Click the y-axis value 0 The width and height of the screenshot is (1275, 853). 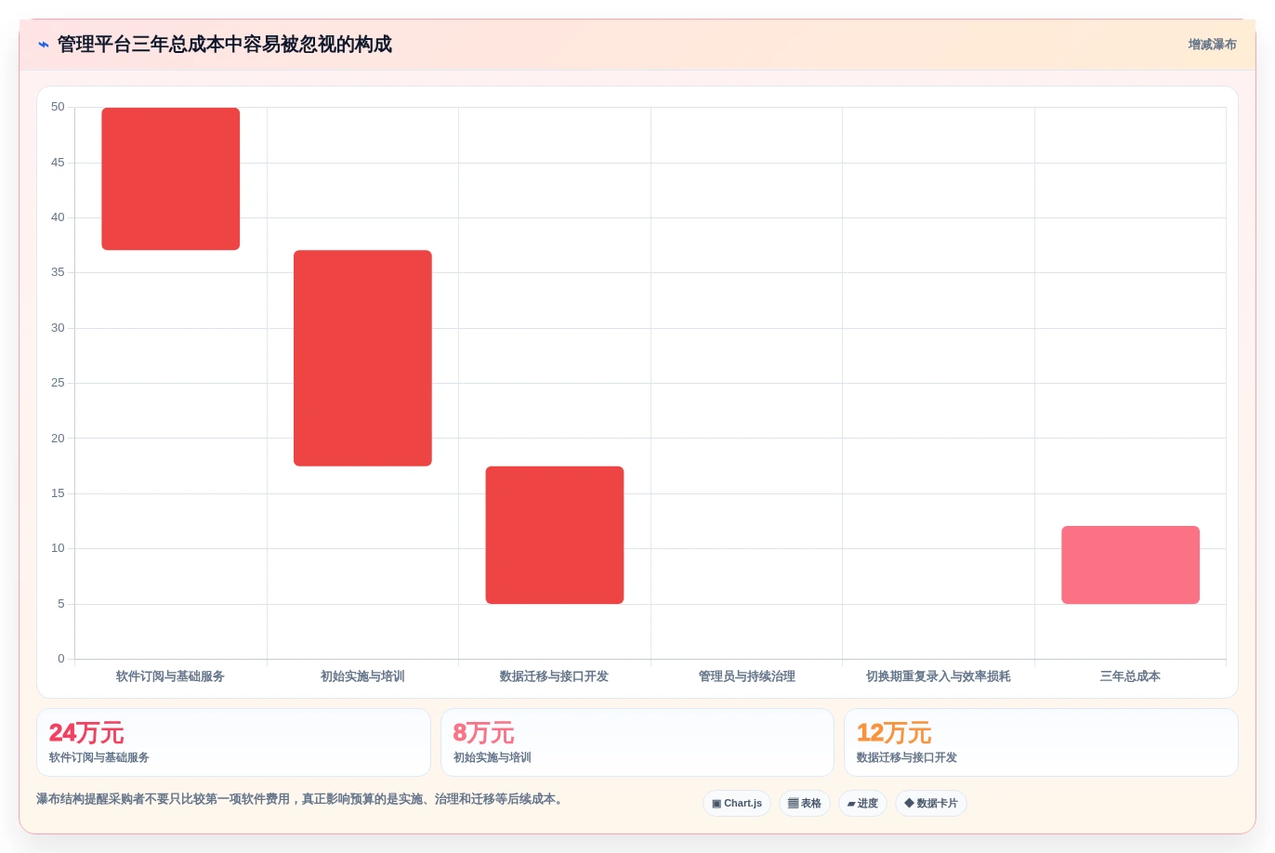click(61, 659)
